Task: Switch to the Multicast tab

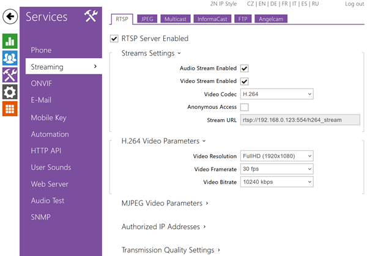Action: pyautogui.click(x=176, y=20)
